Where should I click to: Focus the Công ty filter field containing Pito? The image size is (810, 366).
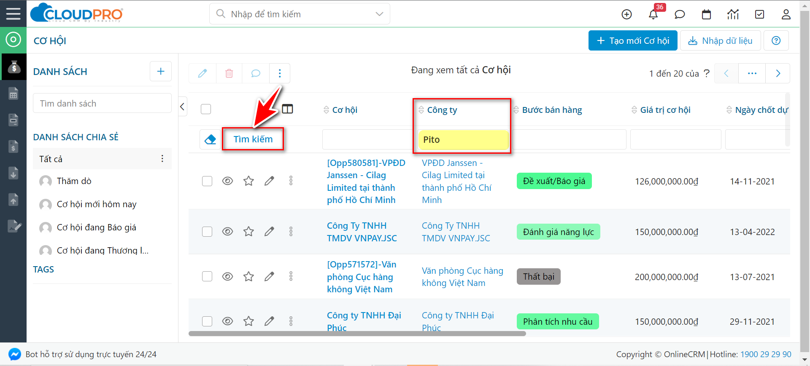463,139
